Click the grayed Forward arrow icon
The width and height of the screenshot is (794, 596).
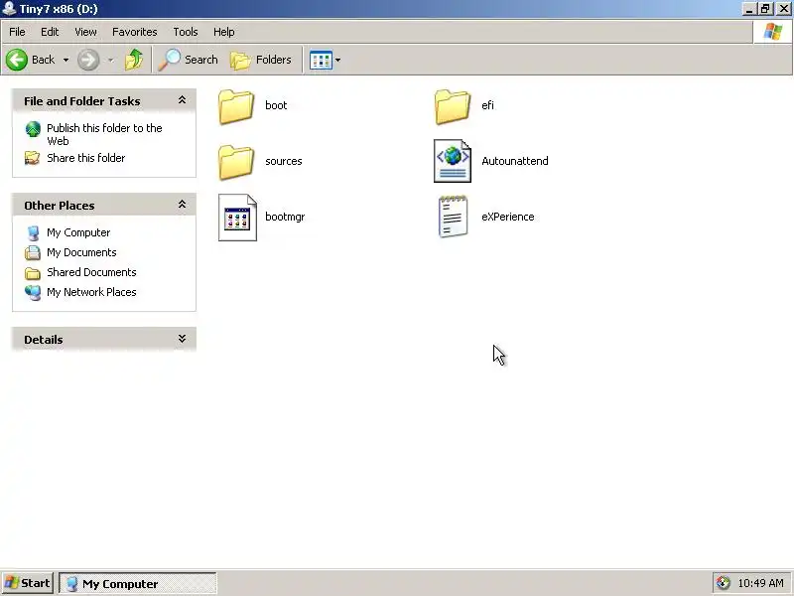pyautogui.click(x=88, y=60)
